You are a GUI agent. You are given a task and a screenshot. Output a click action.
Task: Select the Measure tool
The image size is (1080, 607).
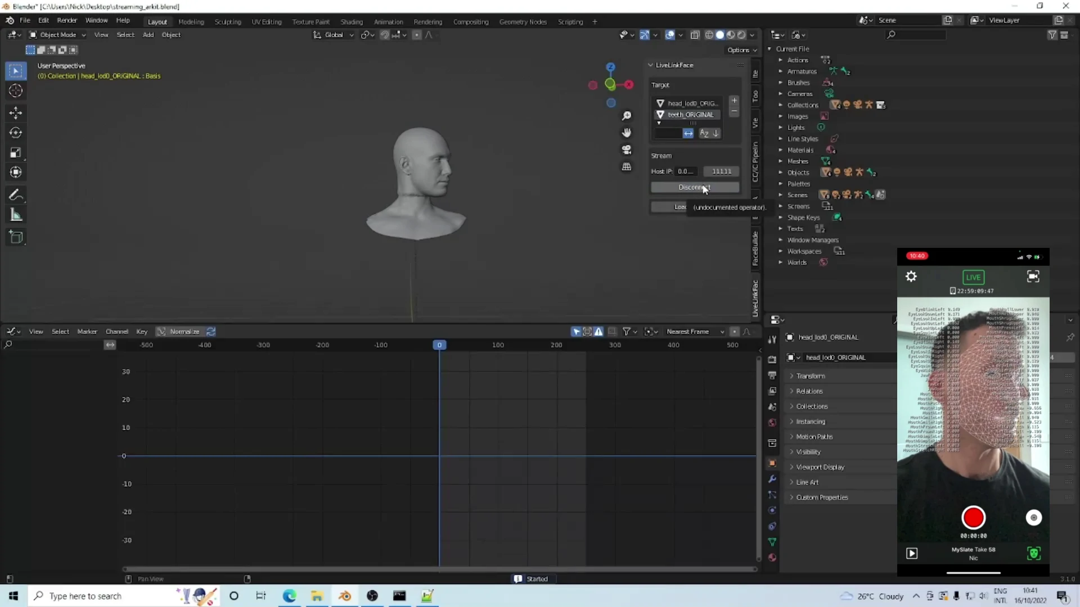pyautogui.click(x=16, y=215)
